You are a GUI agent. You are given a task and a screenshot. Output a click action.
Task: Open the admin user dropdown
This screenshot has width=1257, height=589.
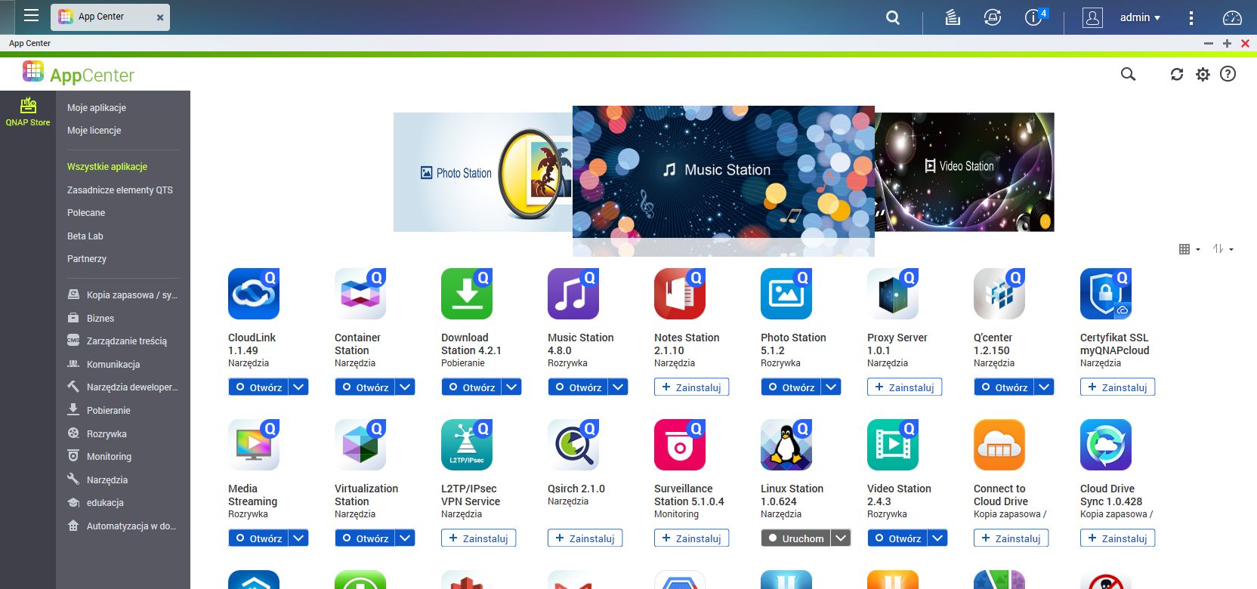[1140, 17]
